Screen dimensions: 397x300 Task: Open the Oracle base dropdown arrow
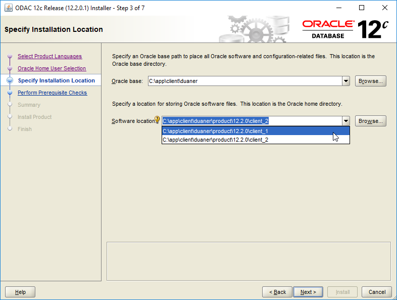pyautogui.click(x=346, y=81)
